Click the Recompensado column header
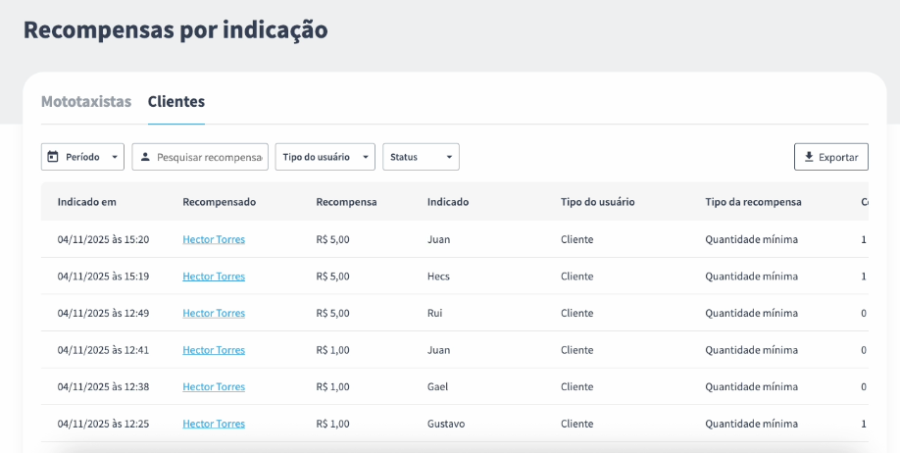 pos(219,202)
